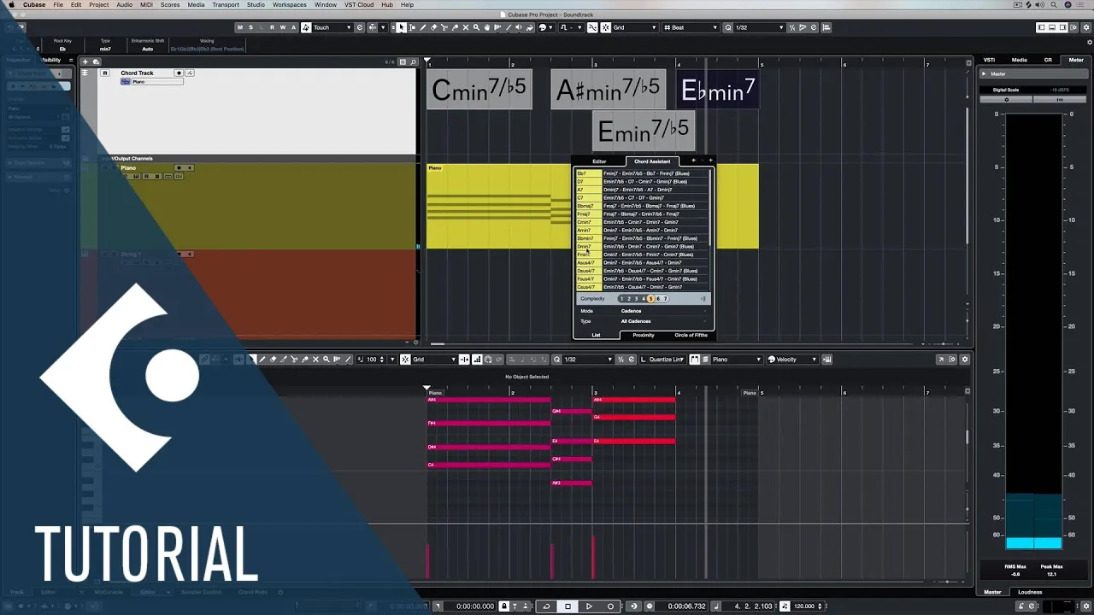Open the Media tab in right zone
The width and height of the screenshot is (1094, 615).
[x=1020, y=60]
